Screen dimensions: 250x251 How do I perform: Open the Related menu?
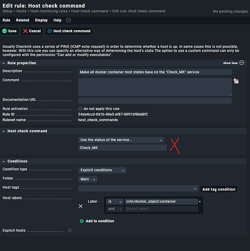(x=23, y=20)
